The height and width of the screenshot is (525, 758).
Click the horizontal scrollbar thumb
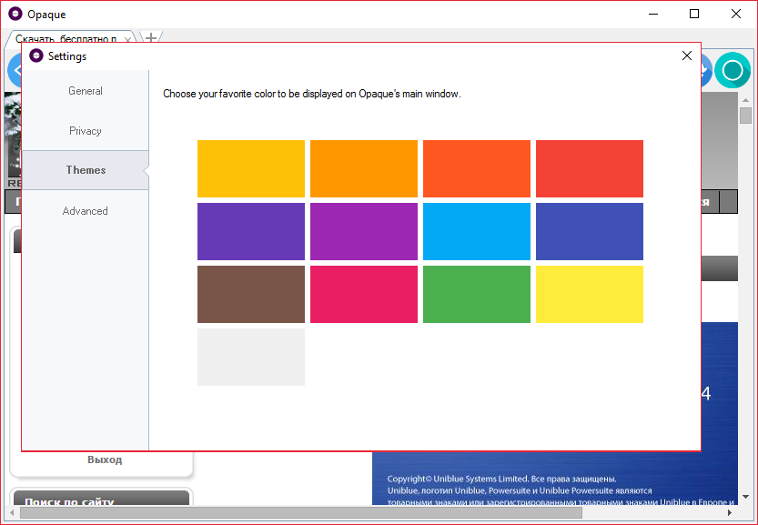[300, 512]
